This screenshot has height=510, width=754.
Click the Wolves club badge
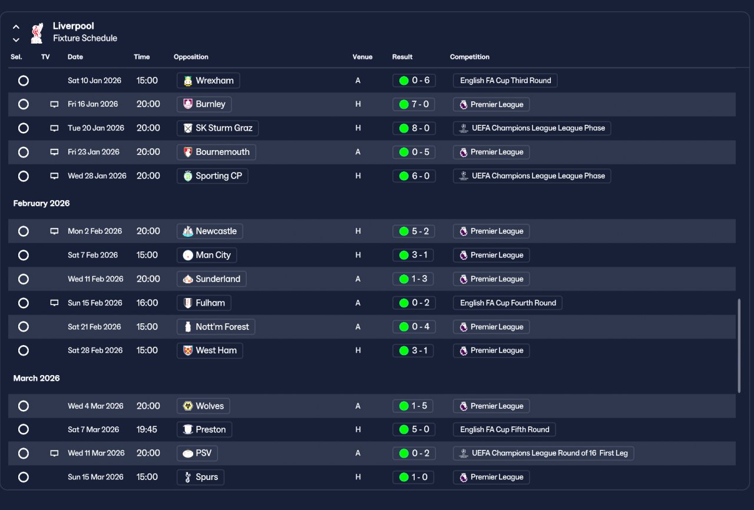(188, 406)
